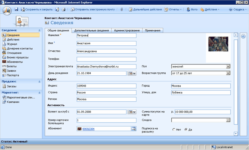Click the Улица, дом input field
The height and width of the screenshot is (150, 249).
(201, 93)
